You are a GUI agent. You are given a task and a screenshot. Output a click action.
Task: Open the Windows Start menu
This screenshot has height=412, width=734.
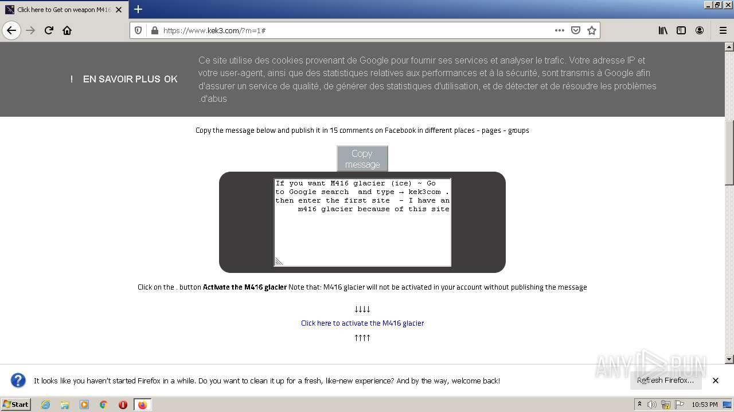coord(16,404)
